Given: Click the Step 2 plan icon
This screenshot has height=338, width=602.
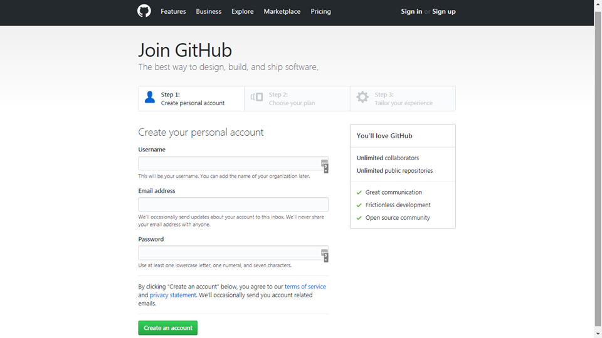Looking at the screenshot, I should point(257,97).
